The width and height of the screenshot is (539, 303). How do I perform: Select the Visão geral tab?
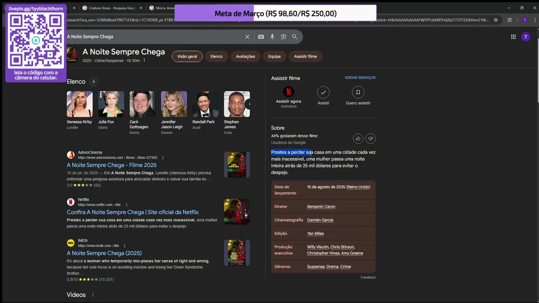point(187,56)
